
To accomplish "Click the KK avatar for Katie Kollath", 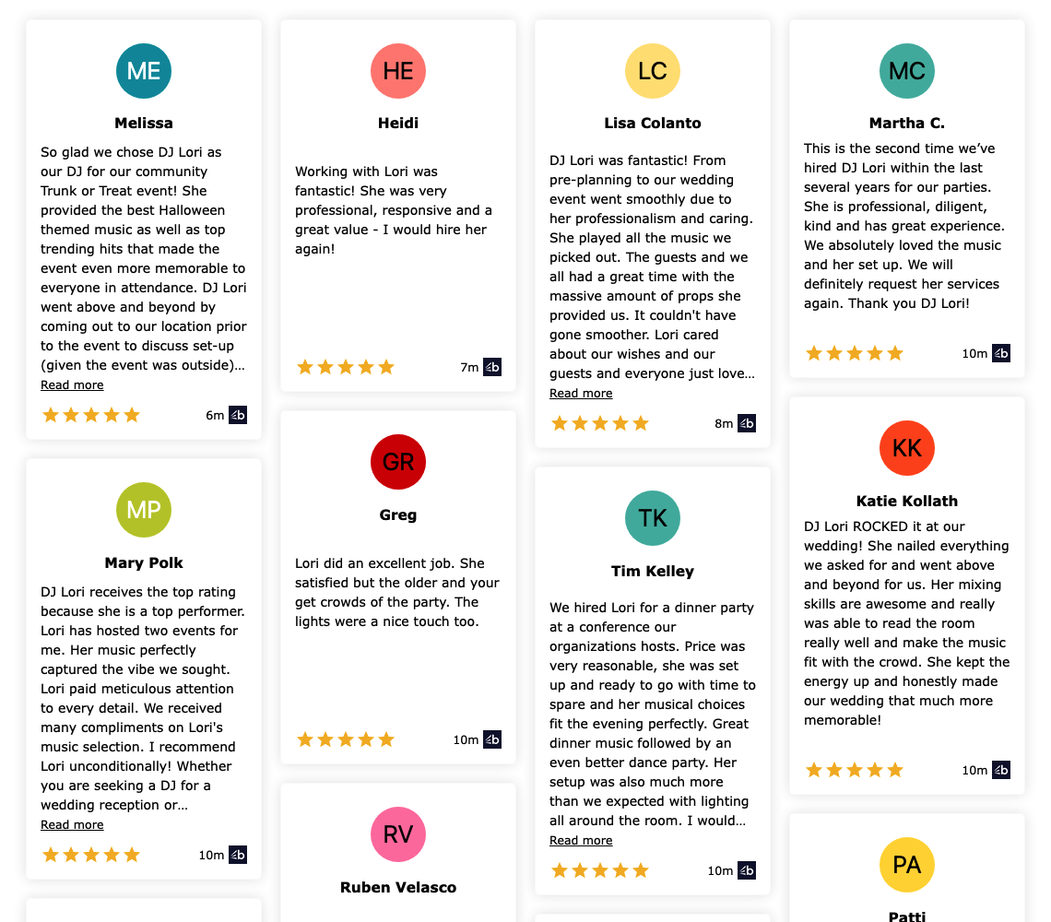I will pos(907,449).
